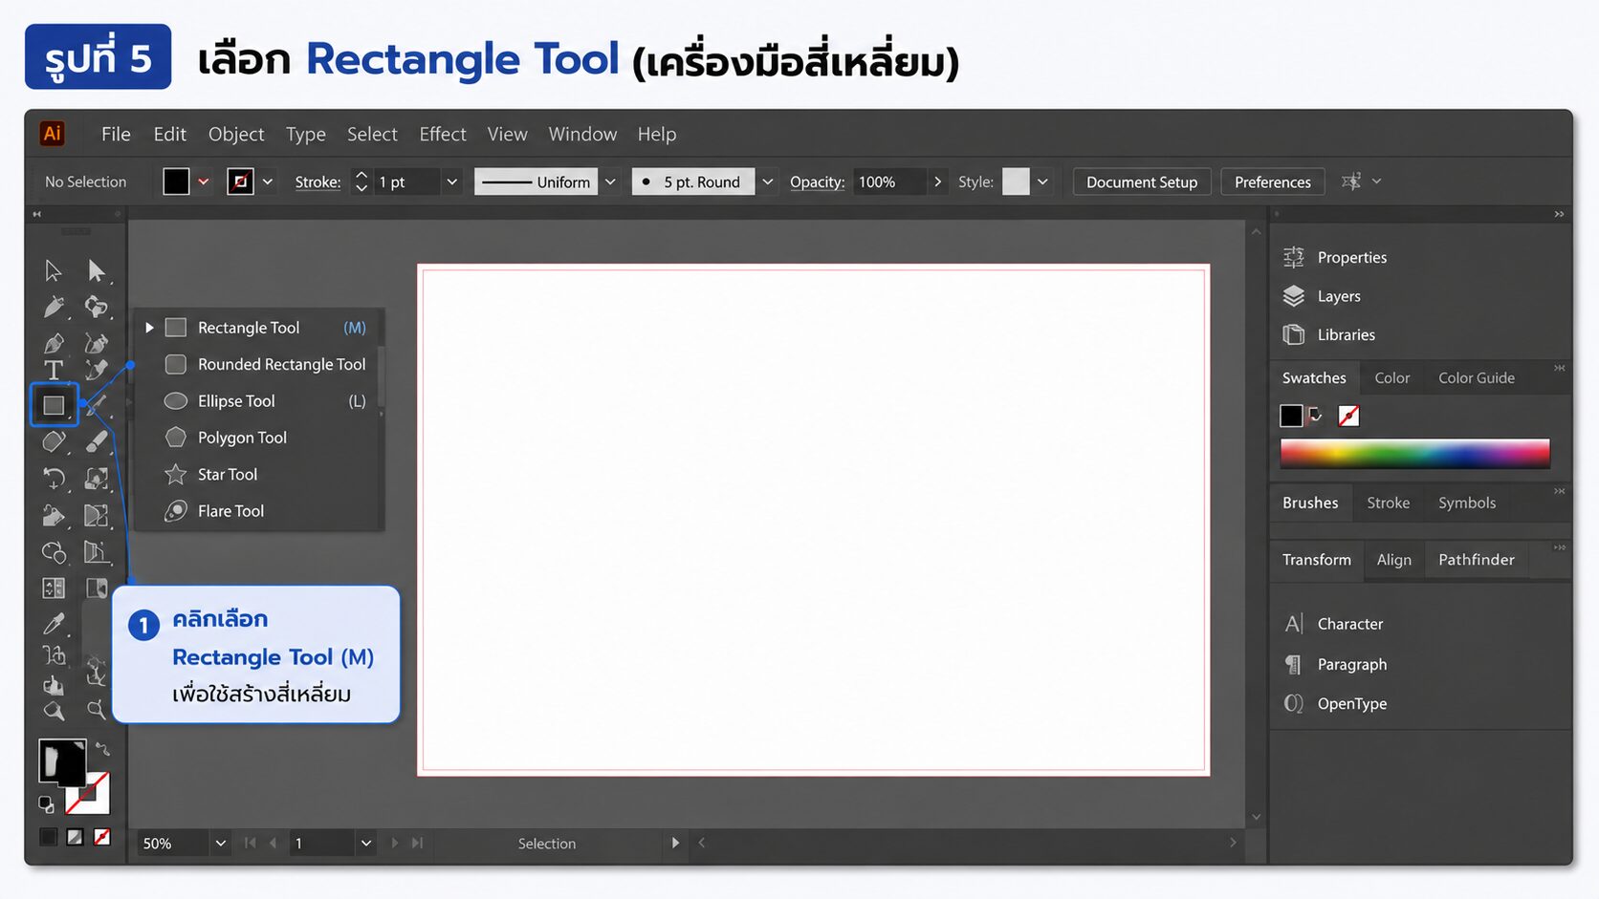The height and width of the screenshot is (899, 1599).
Task: Select the Eyedropper tool
Action: pyautogui.click(x=54, y=625)
